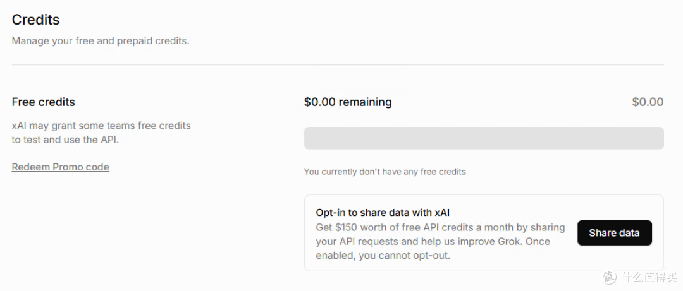Click the empty free credits progress bar
The height and width of the screenshot is (291, 683).
[484, 138]
